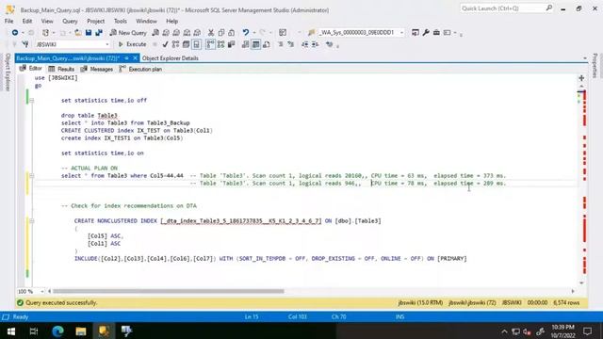Open the Help menu
This screenshot has width=603, height=339.
pos(171,21)
